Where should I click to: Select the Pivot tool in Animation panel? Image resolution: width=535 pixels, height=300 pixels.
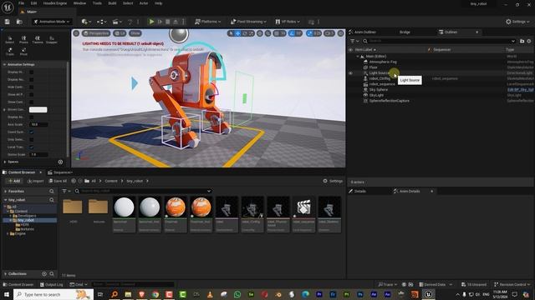[23, 52]
